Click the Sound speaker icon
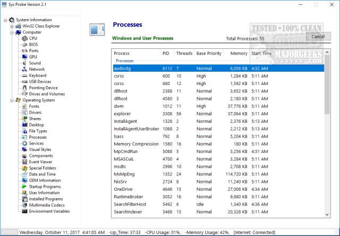 point(24,63)
